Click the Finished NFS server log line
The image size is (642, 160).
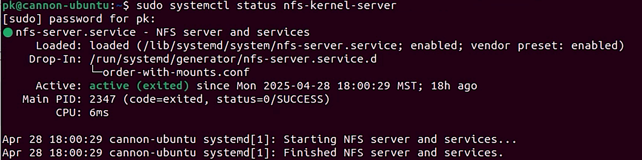coord(253,153)
